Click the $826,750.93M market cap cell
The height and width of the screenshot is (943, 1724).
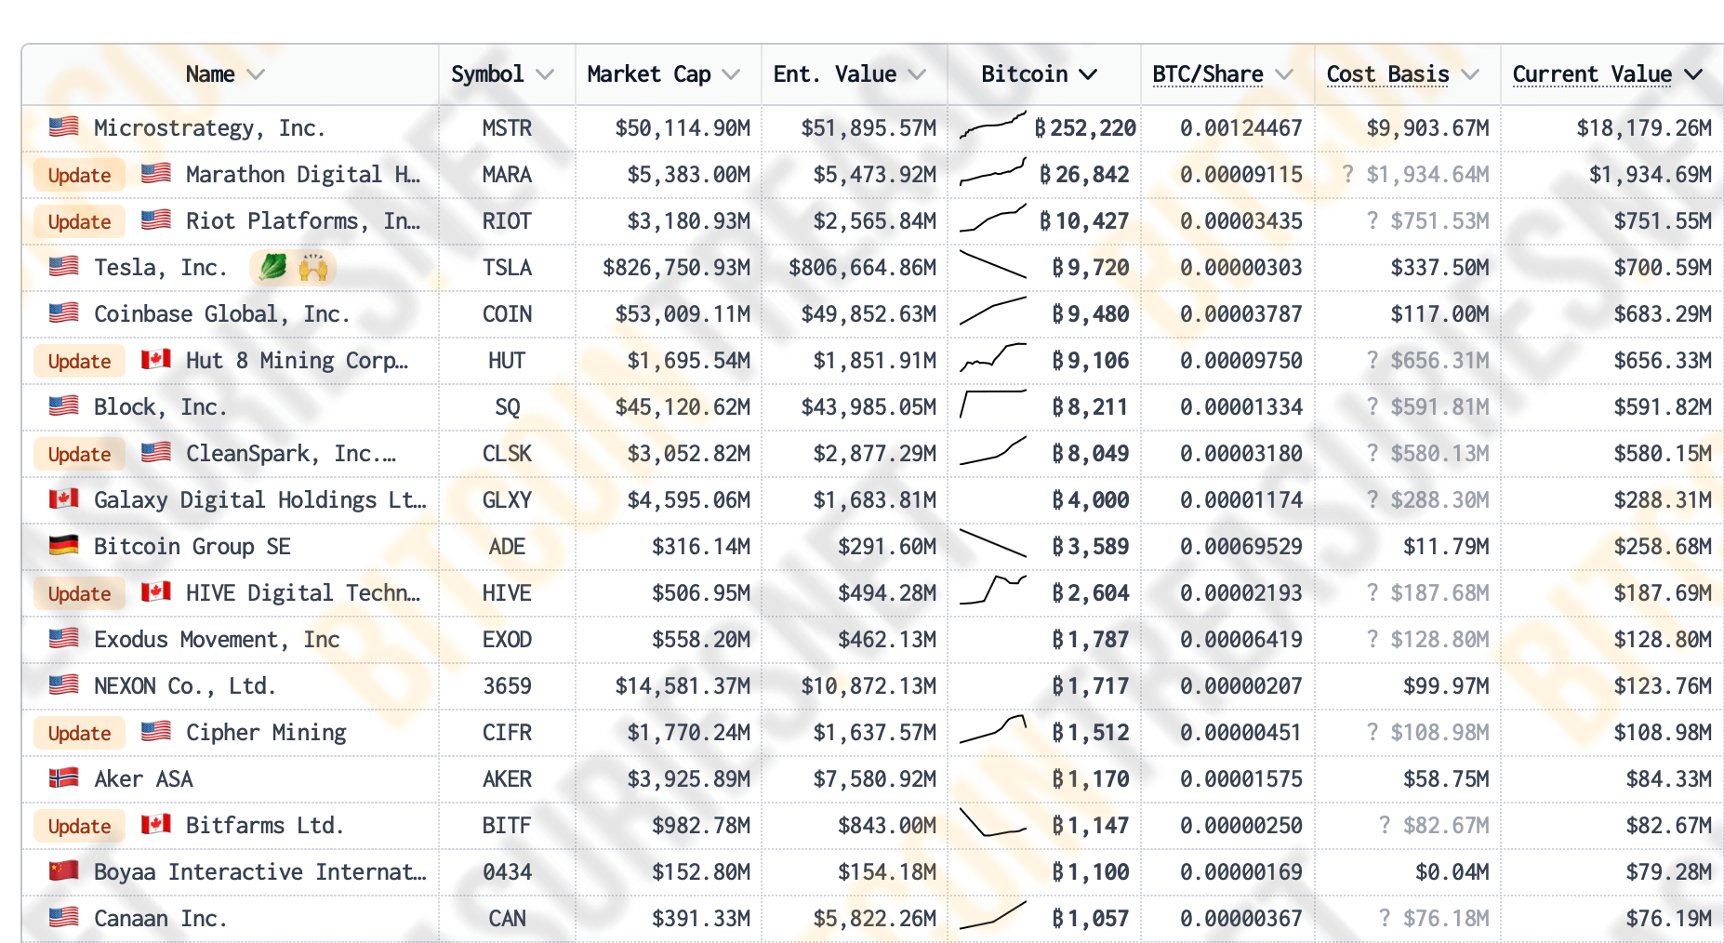point(676,268)
